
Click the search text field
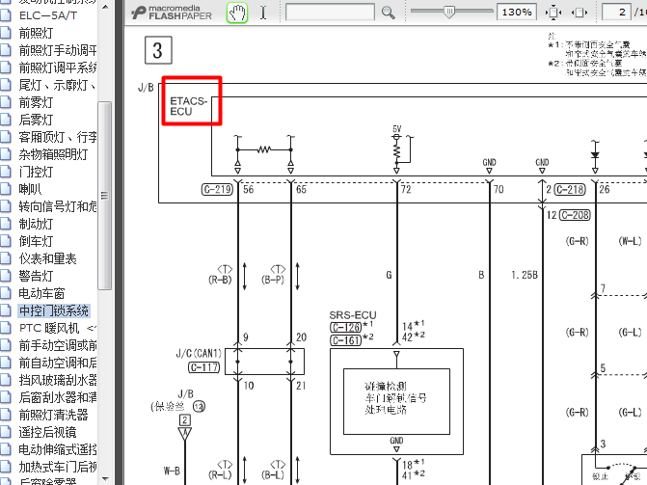coord(330,13)
